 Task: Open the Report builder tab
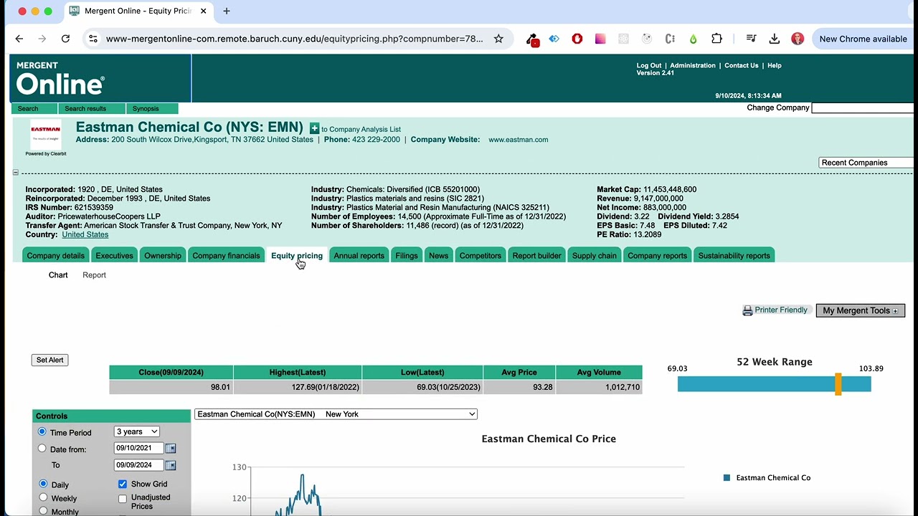(536, 255)
